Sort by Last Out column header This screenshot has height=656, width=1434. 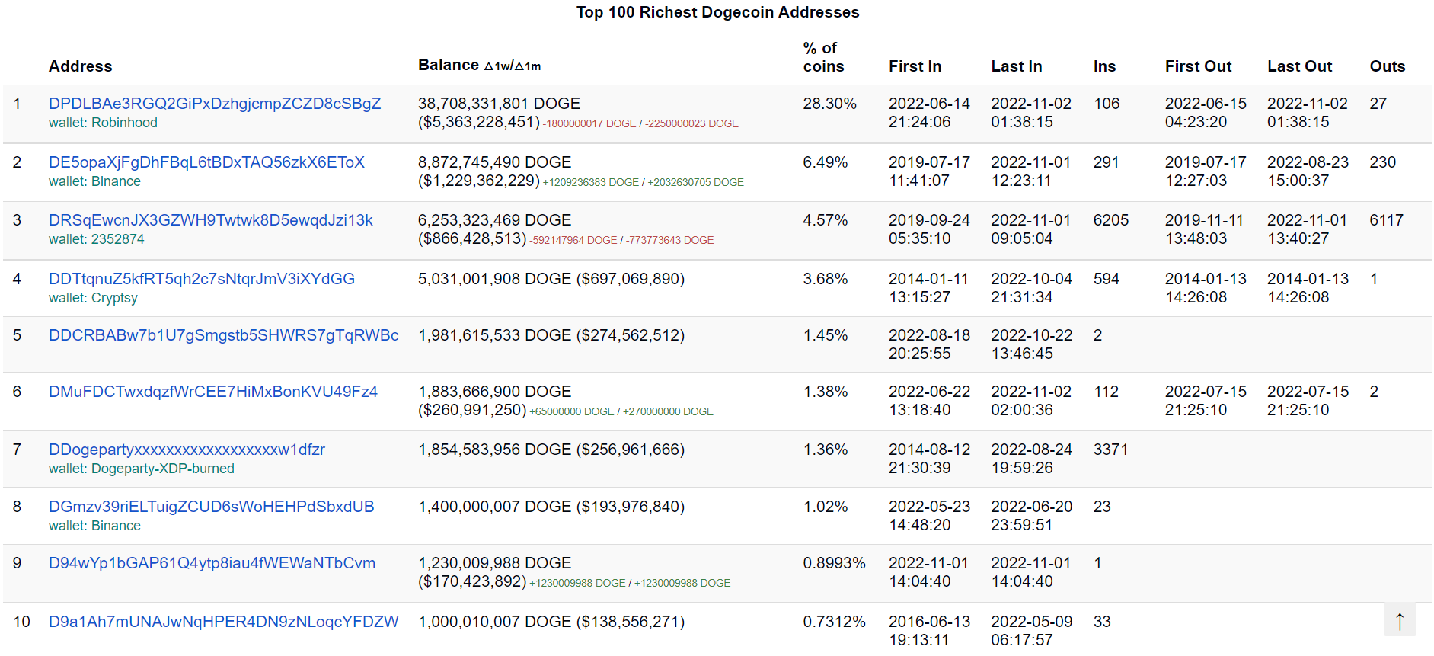[1298, 66]
